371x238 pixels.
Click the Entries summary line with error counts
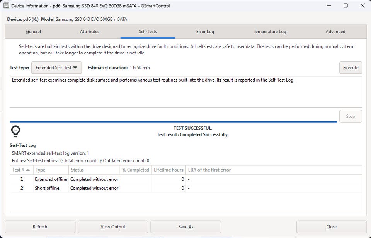tap(80, 161)
